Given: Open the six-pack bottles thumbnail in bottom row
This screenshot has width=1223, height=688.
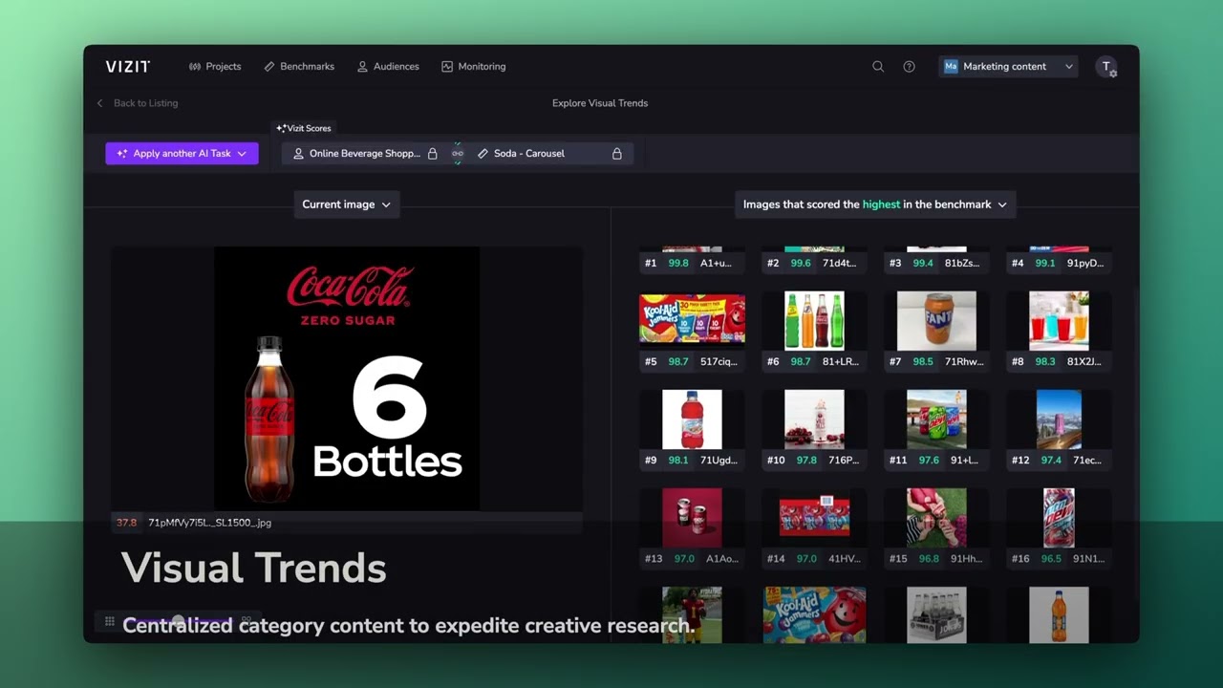Looking at the screenshot, I should click(936, 614).
